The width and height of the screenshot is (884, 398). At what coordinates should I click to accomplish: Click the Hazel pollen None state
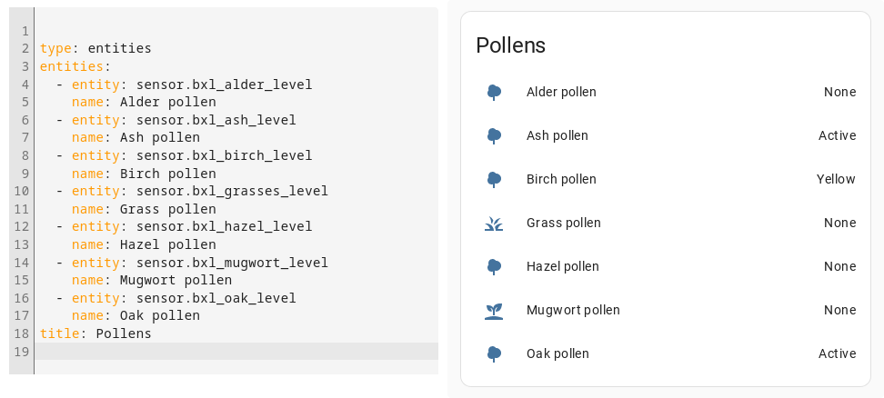840,267
